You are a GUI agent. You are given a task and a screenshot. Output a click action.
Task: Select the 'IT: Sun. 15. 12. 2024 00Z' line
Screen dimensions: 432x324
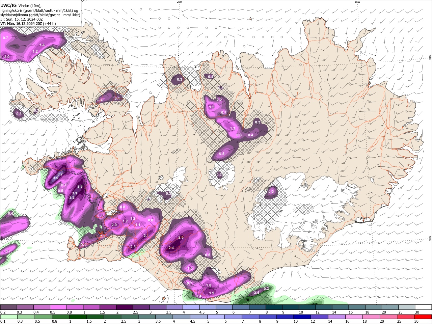pos(21,19)
